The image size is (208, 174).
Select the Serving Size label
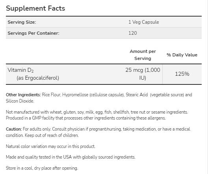(22, 22)
